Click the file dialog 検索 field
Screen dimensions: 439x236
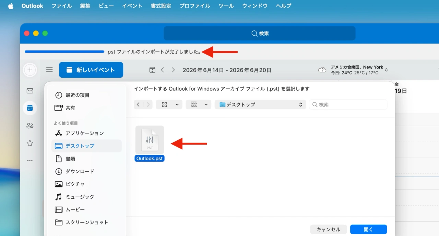(348, 104)
